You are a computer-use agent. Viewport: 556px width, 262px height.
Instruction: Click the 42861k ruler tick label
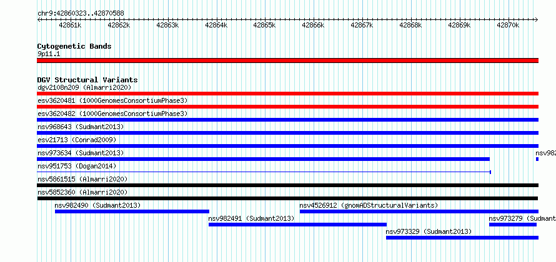tap(70, 25)
